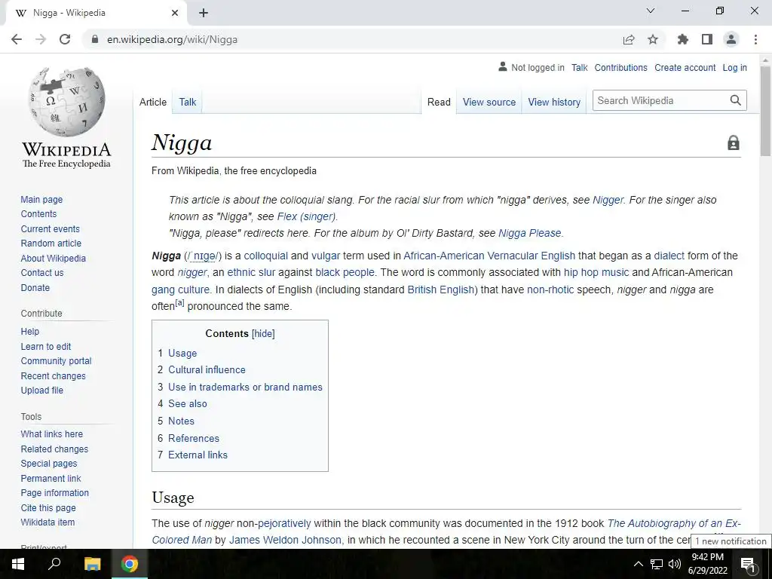Open the View source tab

coord(489,102)
